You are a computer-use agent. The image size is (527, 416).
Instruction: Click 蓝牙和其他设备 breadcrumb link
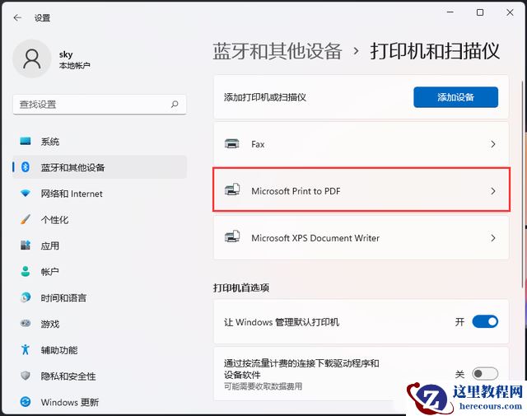[x=277, y=51]
